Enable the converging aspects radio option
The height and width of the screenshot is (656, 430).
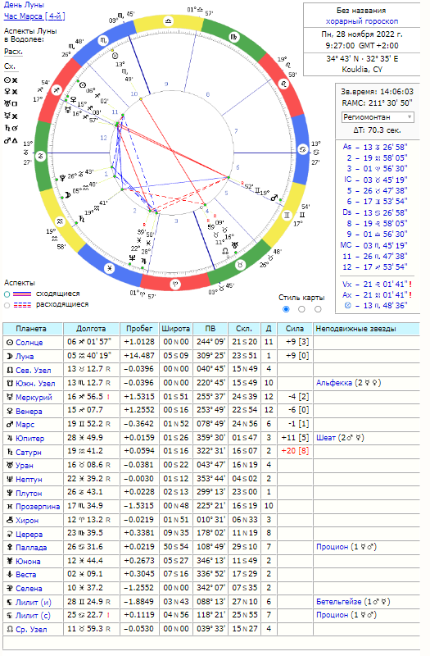[7, 294]
